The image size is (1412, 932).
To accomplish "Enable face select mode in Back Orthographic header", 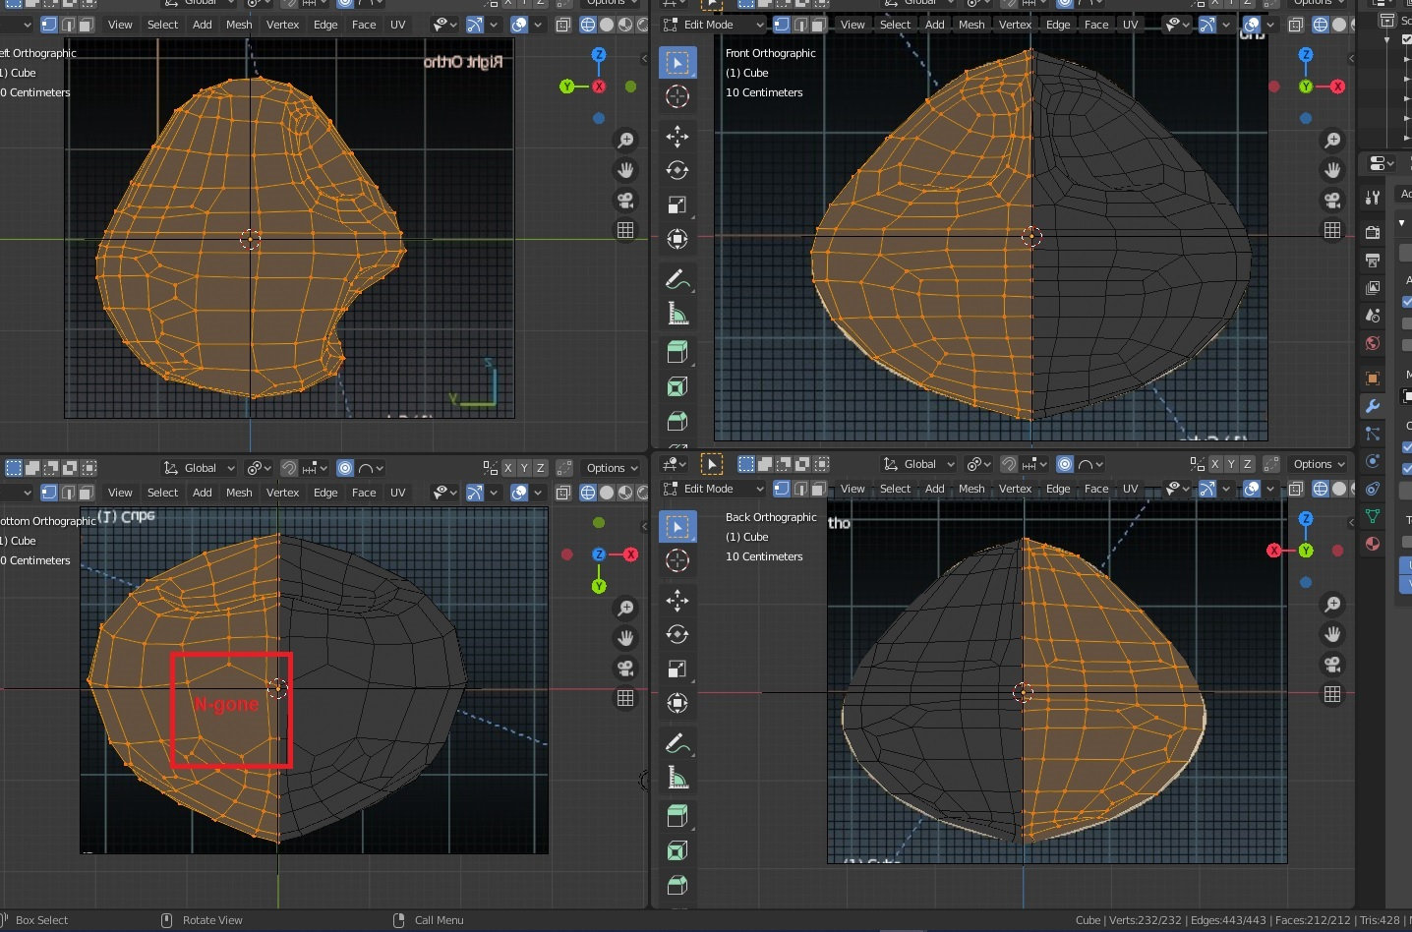I will [x=818, y=489].
